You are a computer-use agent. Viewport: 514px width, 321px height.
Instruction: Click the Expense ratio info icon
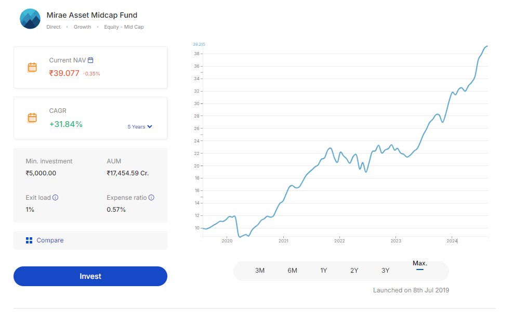(151, 198)
